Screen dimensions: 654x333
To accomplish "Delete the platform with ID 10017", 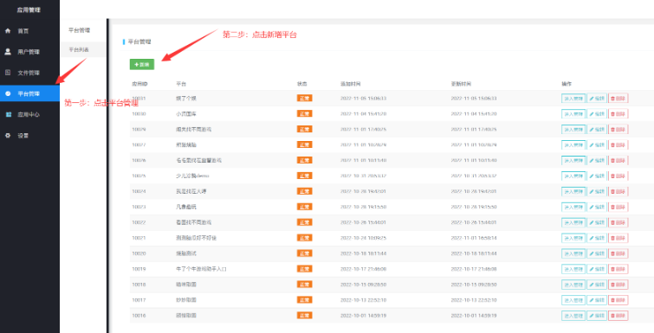I will 618,300.
